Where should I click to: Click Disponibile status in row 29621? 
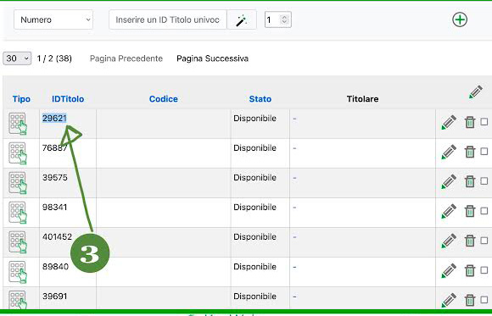click(x=254, y=119)
